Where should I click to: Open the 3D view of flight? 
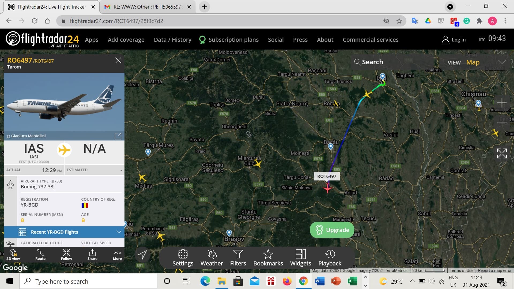[x=13, y=254]
